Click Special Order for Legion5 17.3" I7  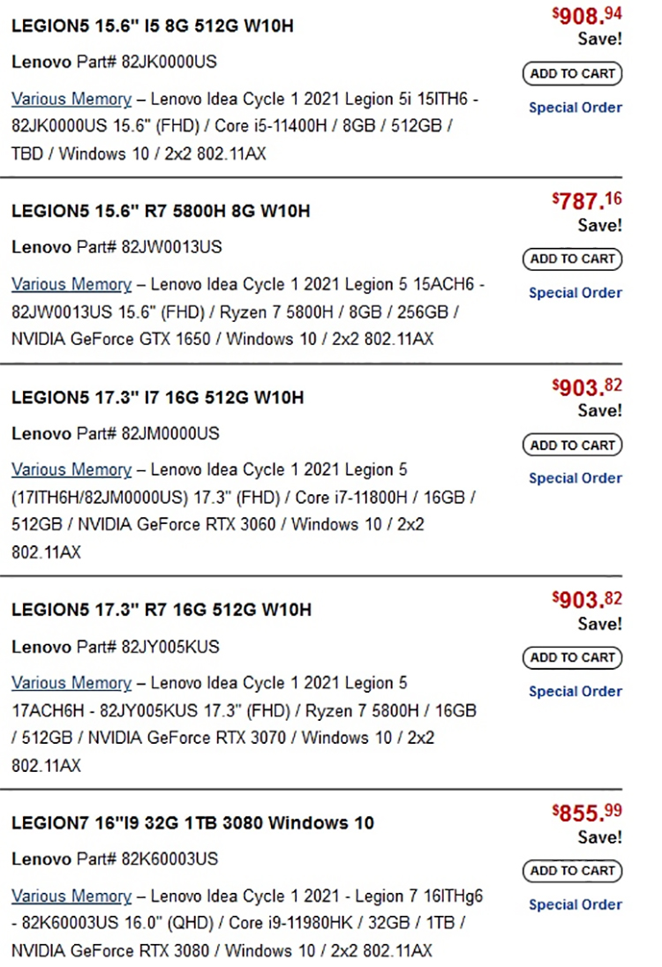[x=575, y=478]
